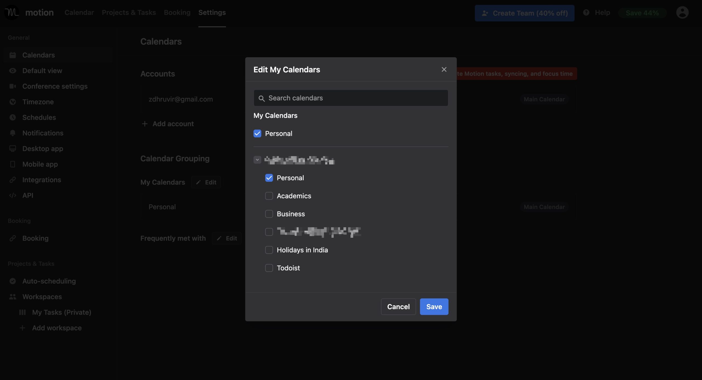Enable the Academics calendar checkbox

(269, 196)
